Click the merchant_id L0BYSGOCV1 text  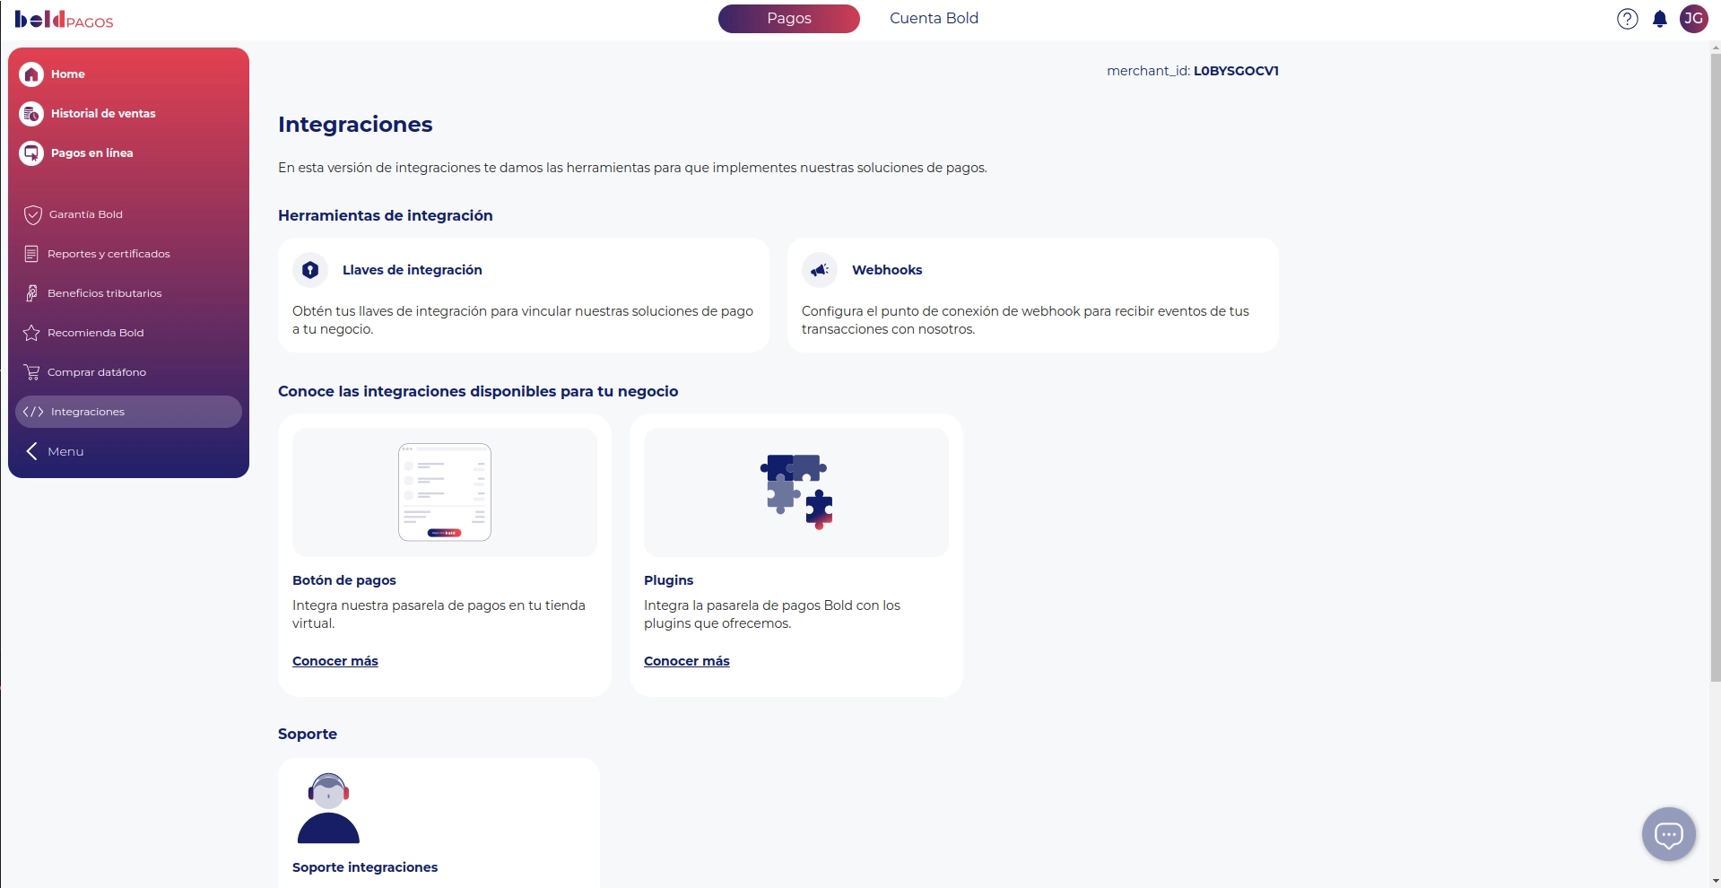[x=1193, y=71]
